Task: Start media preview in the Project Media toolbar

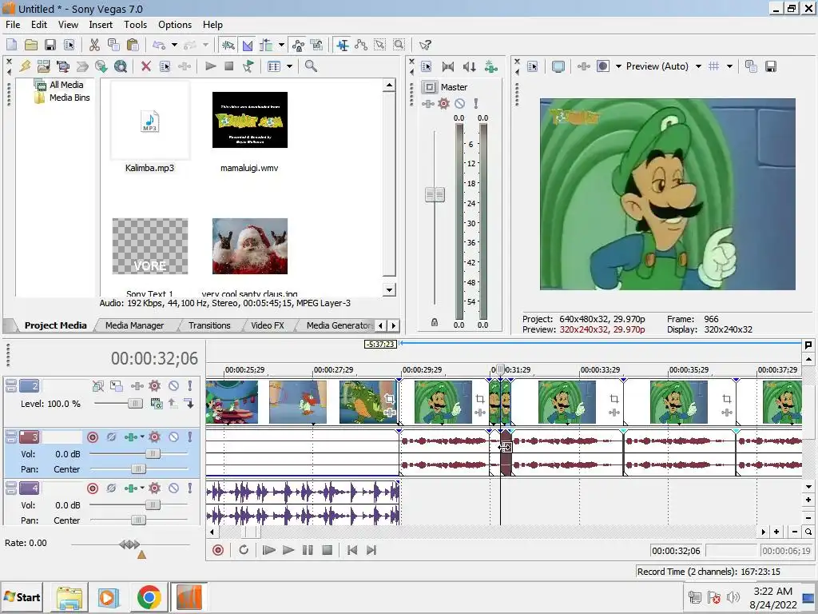Action: click(211, 66)
